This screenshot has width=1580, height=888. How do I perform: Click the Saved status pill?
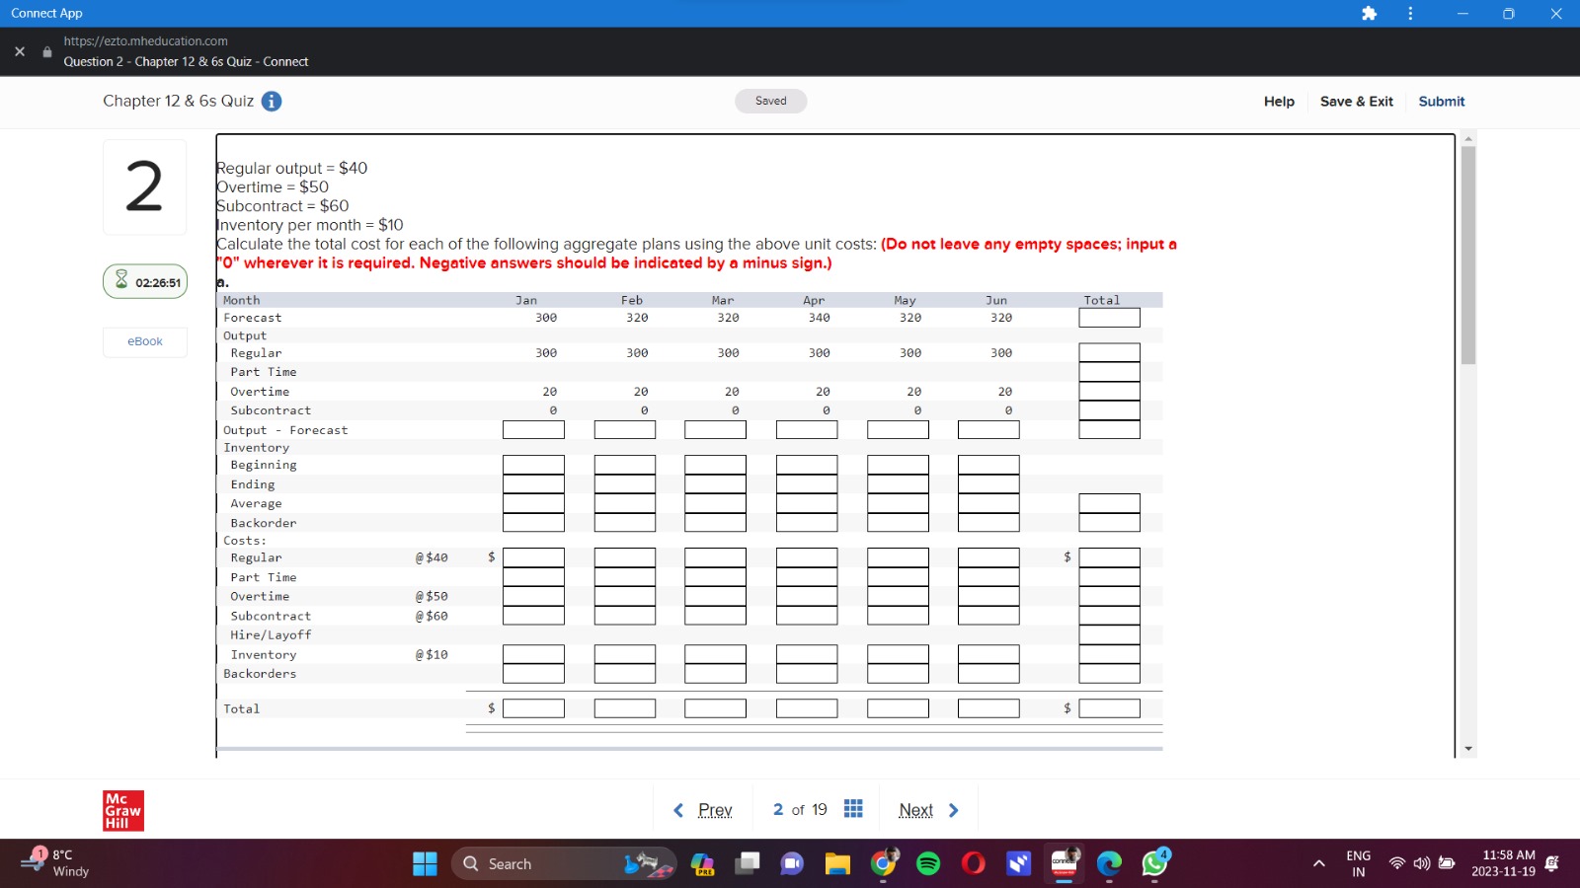click(770, 101)
